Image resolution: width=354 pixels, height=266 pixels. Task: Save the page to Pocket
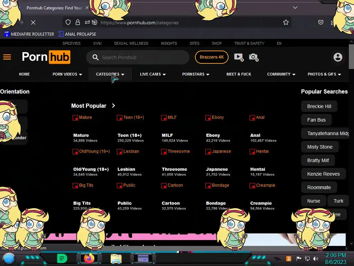click(x=320, y=22)
